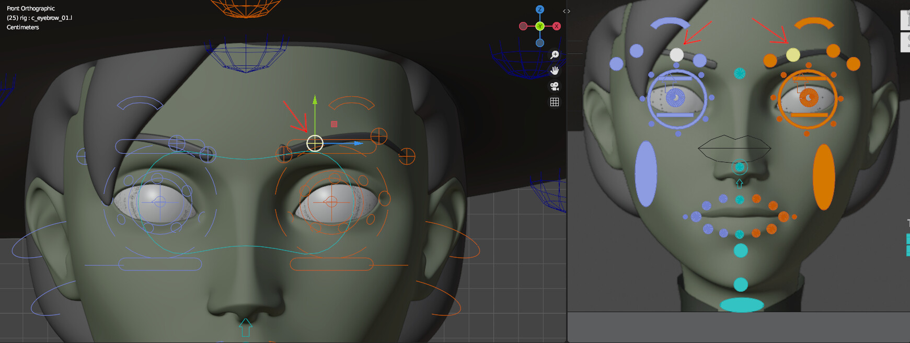Image resolution: width=910 pixels, height=343 pixels.
Task: Select orange inner eyebrow controller near nose bridge
Action: pyautogui.click(x=284, y=154)
